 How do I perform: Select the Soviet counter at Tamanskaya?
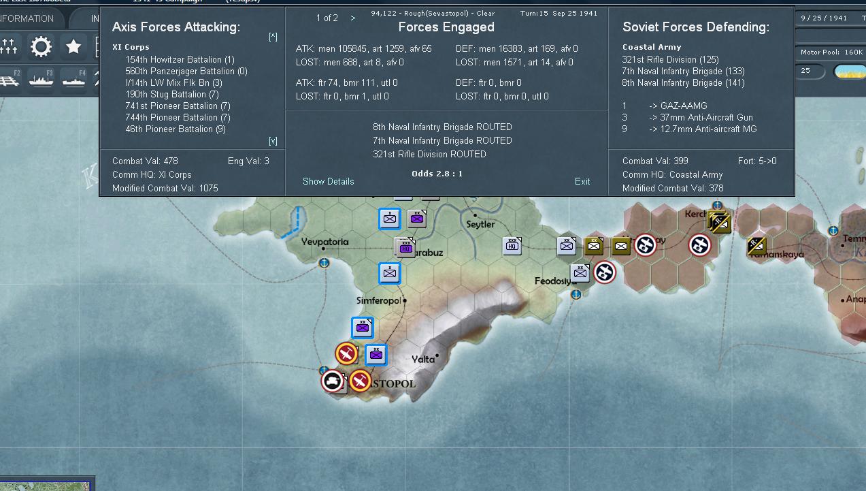pyautogui.click(x=756, y=246)
